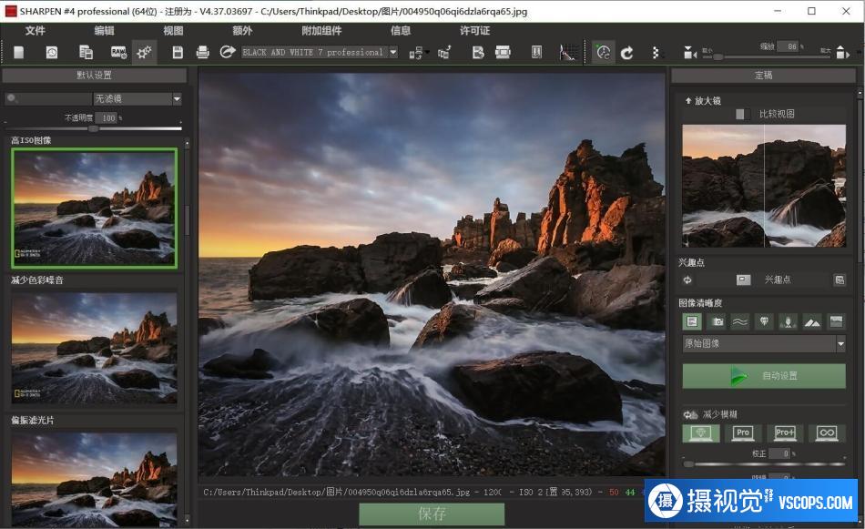Click the three-dots options toolbar icon
Image resolution: width=865 pixels, height=529 pixels.
(x=655, y=53)
